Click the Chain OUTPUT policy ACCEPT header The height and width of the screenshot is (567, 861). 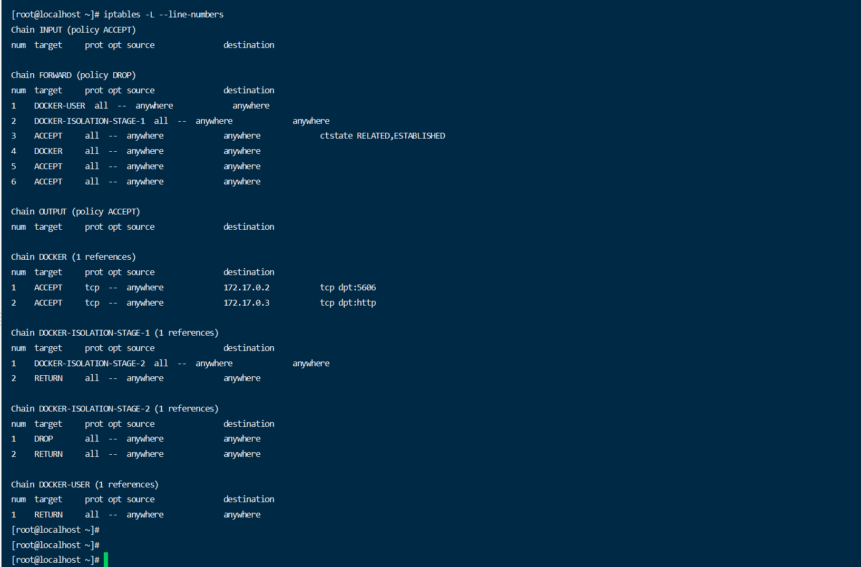[x=75, y=212]
